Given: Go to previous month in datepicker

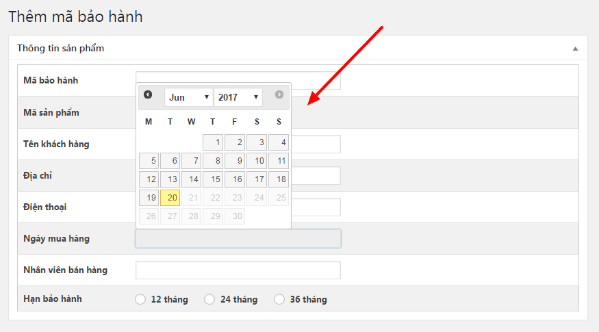Looking at the screenshot, I should 148,95.
